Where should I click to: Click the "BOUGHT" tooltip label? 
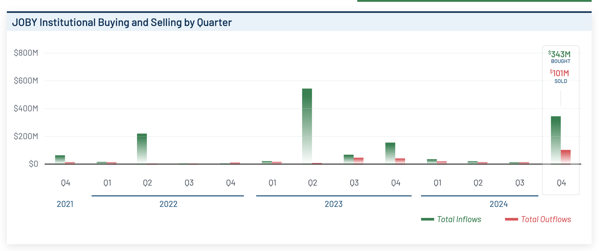[x=561, y=61]
